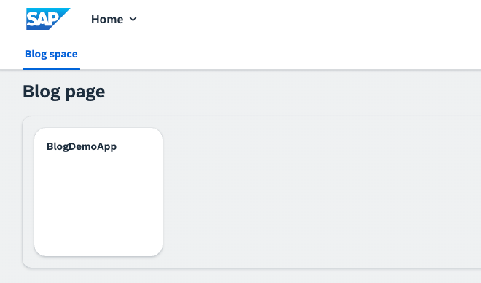
Task: Click the SAP logo
Action: [x=48, y=19]
